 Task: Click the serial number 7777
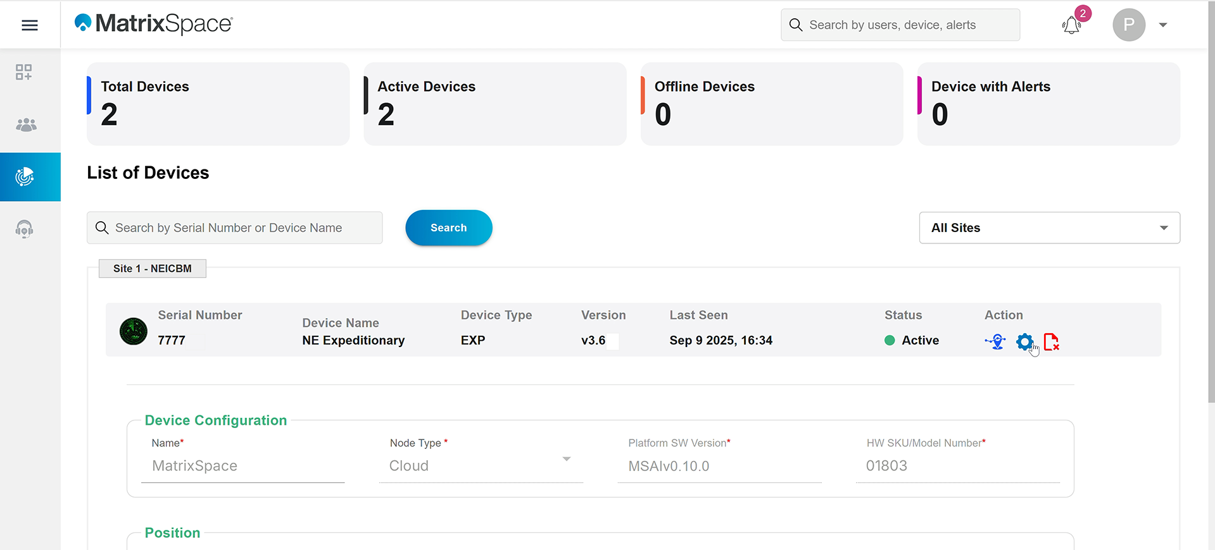[x=172, y=340]
